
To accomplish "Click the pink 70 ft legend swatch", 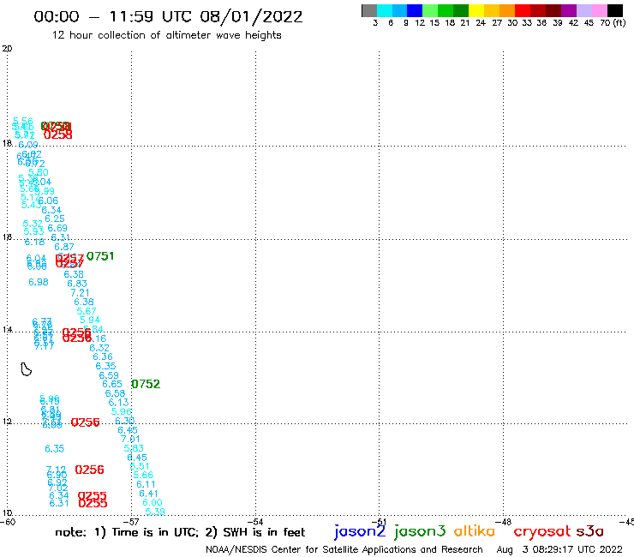I will click(599, 11).
